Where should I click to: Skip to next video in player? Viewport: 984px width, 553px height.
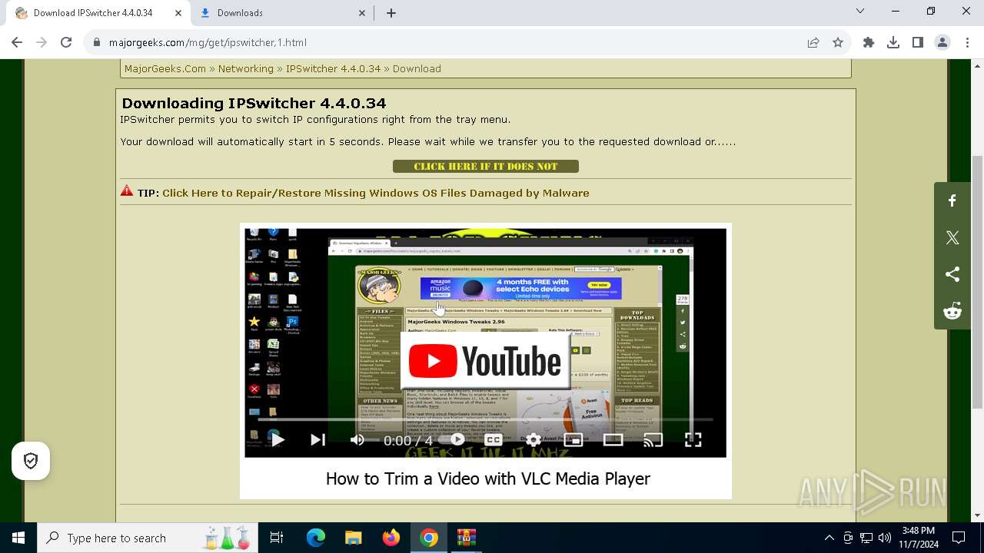[317, 439]
